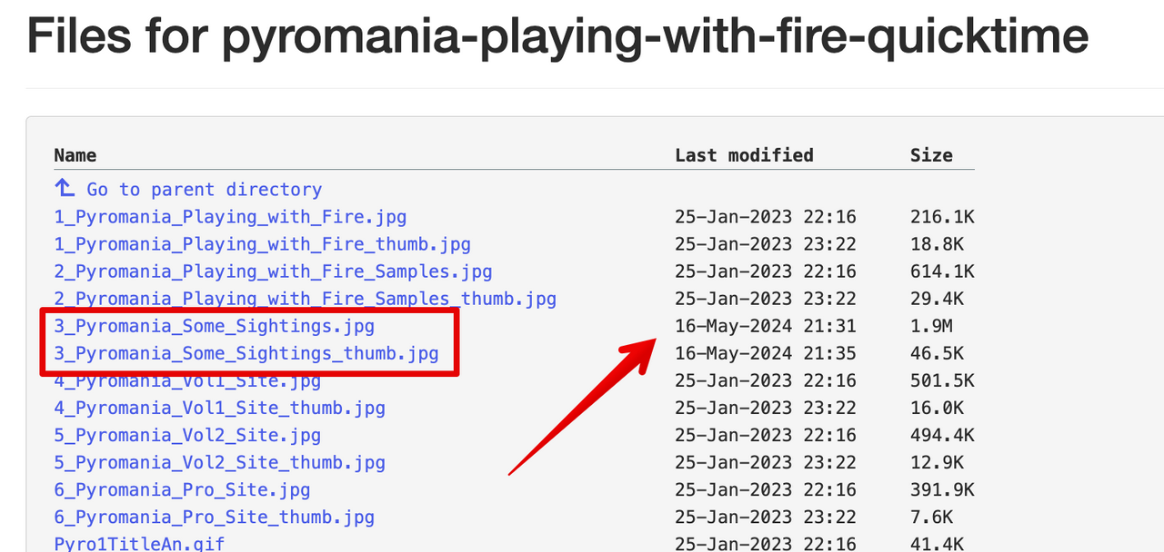Open 5_Pyromania_Vol2_Site_thumb.jpg file
Viewport: 1164px width, 552px height.
(x=219, y=463)
